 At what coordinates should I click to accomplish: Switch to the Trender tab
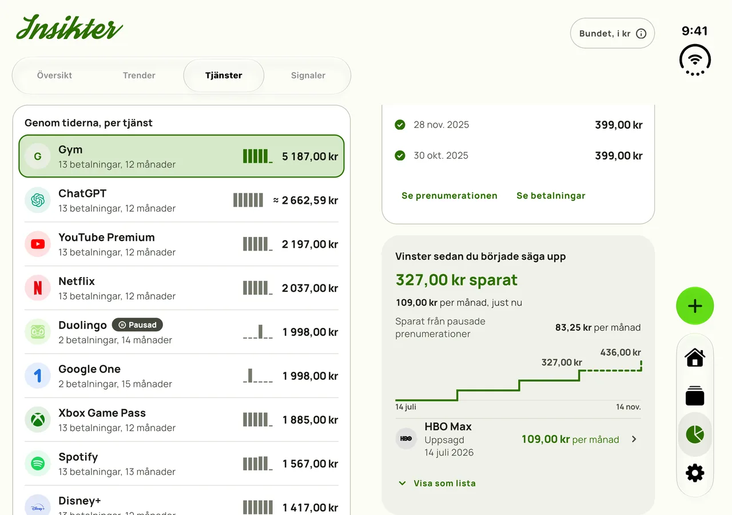pos(139,76)
